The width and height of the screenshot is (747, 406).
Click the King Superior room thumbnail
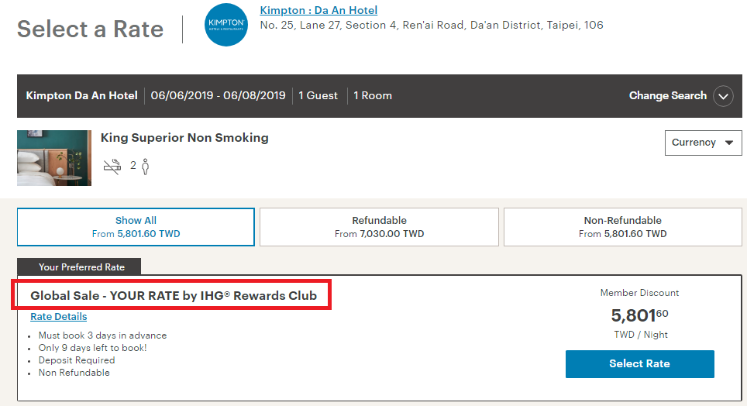click(54, 158)
